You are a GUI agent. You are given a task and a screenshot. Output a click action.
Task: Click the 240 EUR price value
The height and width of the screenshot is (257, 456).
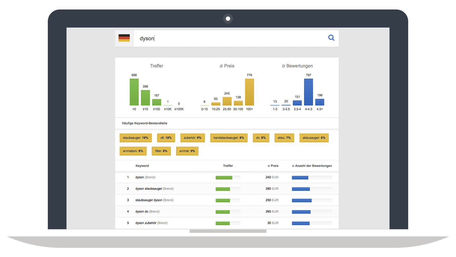coord(272,177)
